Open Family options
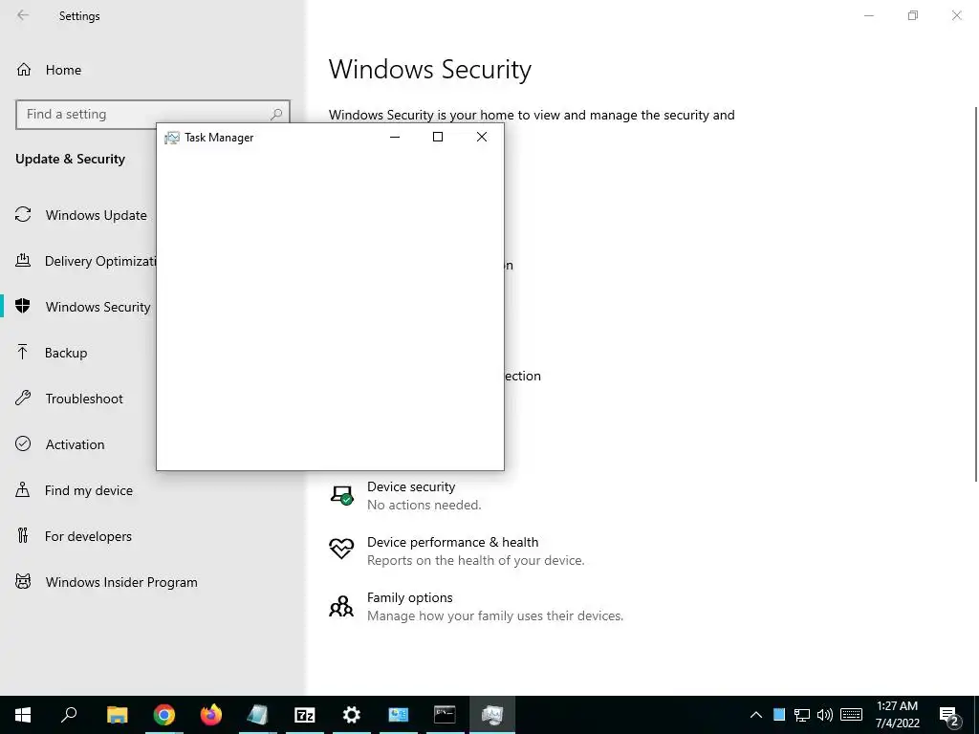The image size is (979, 734). click(x=476, y=607)
